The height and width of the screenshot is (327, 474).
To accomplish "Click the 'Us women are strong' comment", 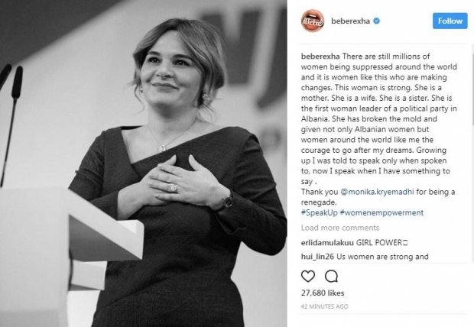I will 382,257.
